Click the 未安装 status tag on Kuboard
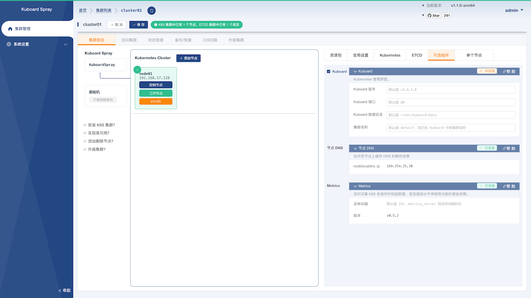 coord(487,71)
